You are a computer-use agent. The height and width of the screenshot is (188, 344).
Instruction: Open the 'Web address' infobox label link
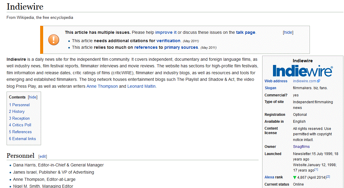click(x=276, y=81)
